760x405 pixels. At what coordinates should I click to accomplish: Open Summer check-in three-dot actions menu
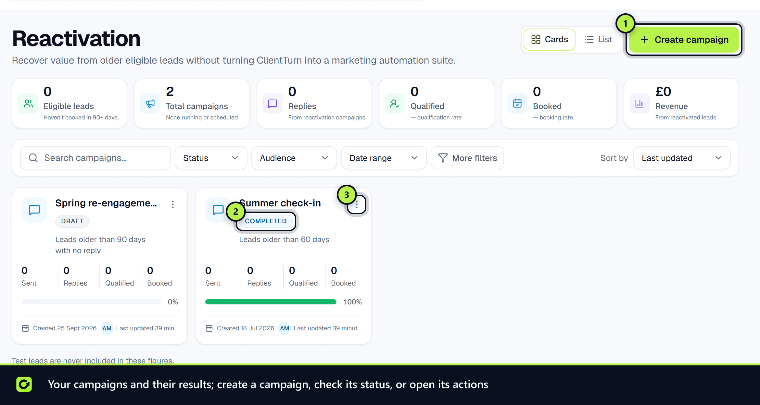(357, 204)
